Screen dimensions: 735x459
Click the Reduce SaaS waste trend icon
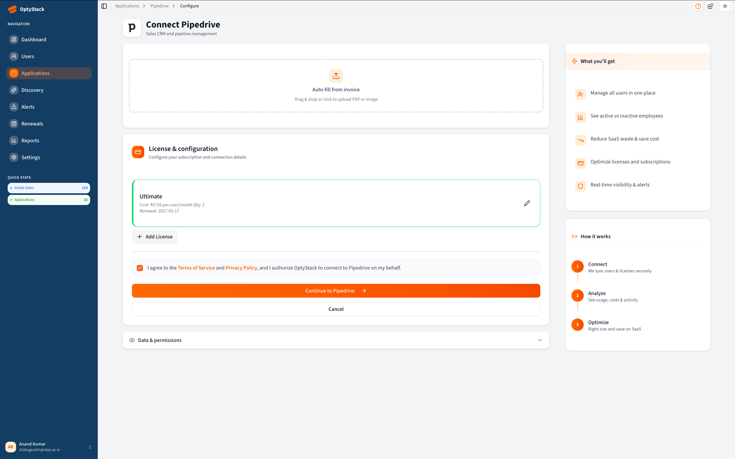click(x=580, y=140)
